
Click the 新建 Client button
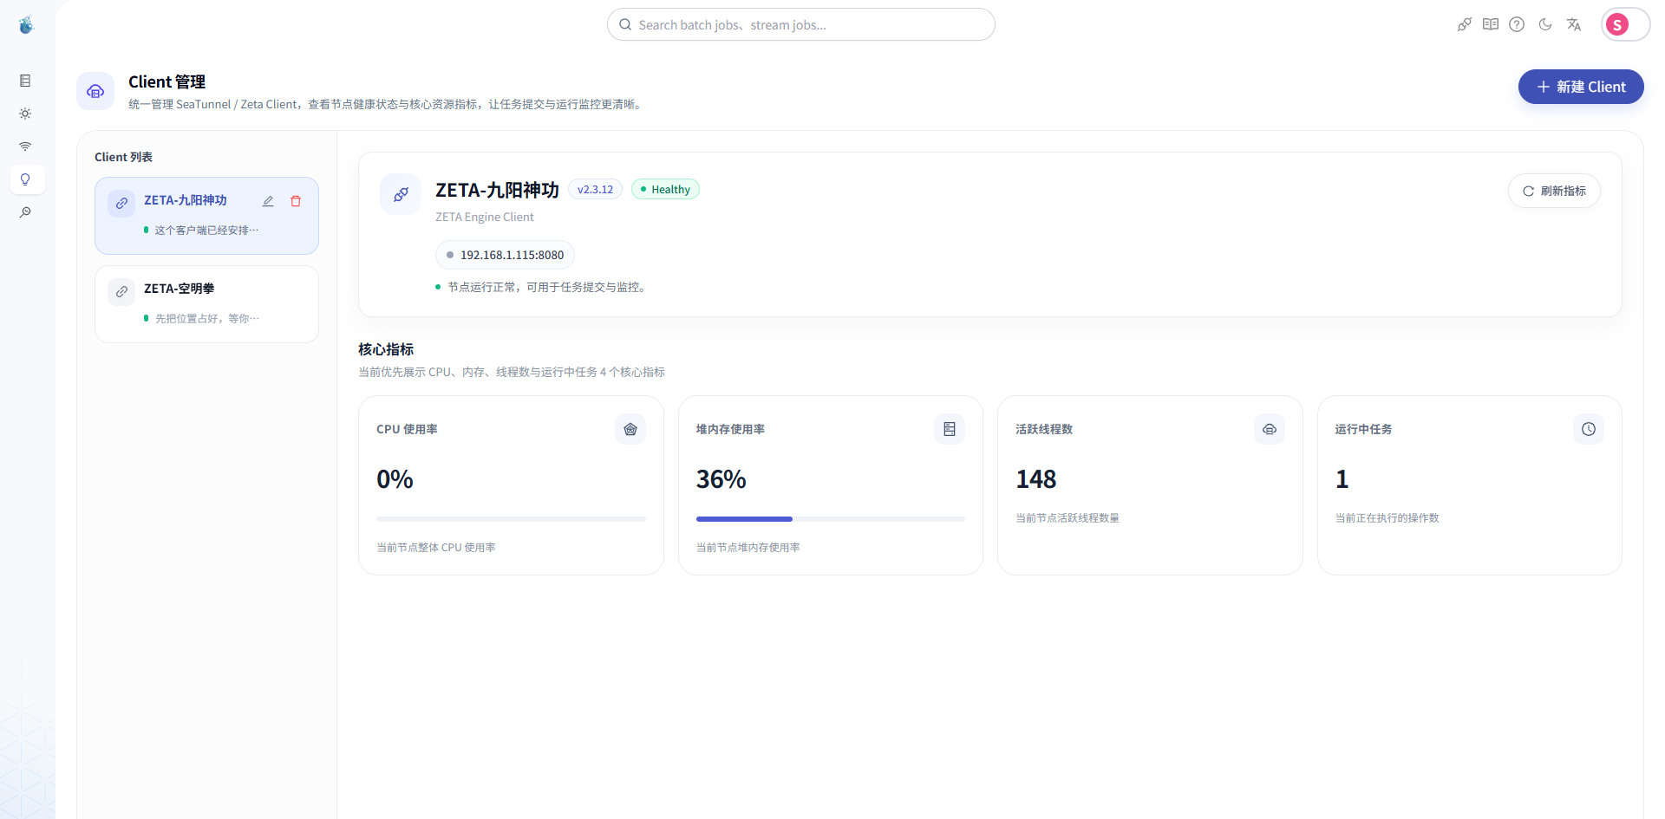pos(1581,87)
